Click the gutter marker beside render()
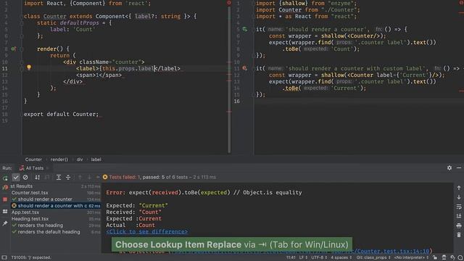The width and height of the screenshot is (464, 261). 14,49
